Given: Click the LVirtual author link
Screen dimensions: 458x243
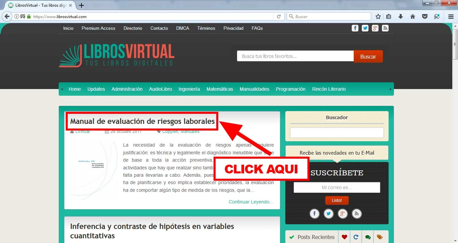Looking at the screenshot, I should pyautogui.click(x=82, y=132).
